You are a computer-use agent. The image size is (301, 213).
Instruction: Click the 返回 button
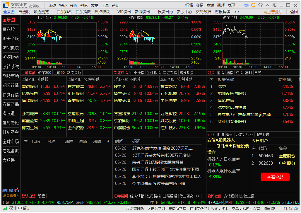click(294, 12)
